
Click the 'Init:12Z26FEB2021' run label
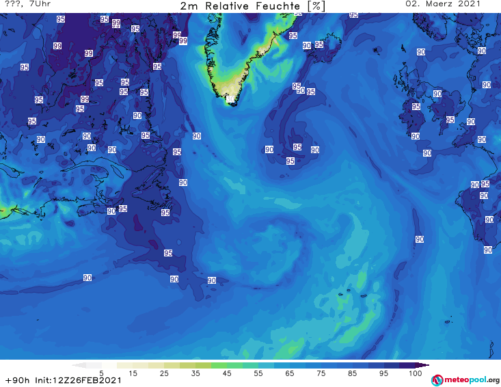[79, 380]
